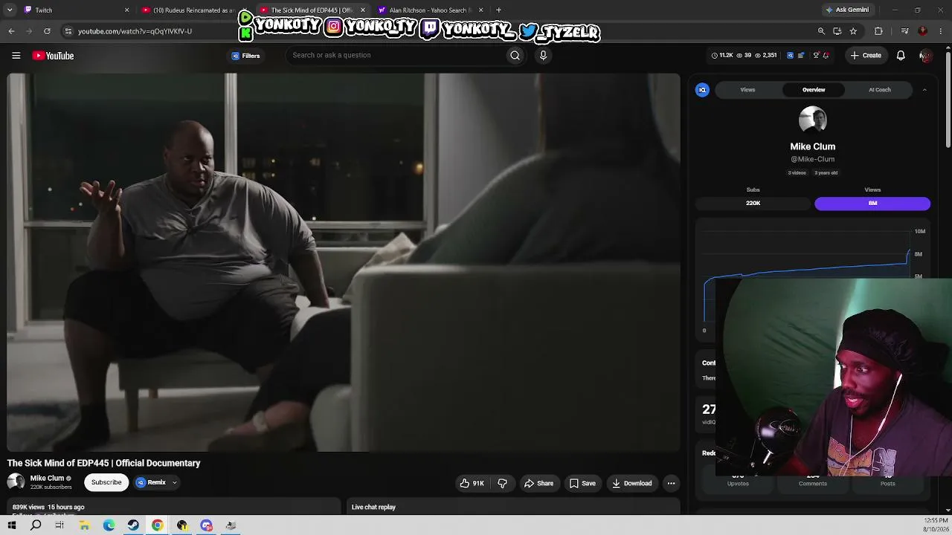
Task: Open a new browser tab
Action: coord(498,10)
